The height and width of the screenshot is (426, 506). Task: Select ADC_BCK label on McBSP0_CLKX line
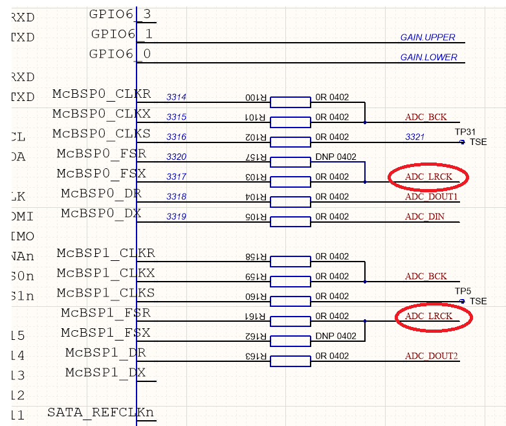point(426,117)
